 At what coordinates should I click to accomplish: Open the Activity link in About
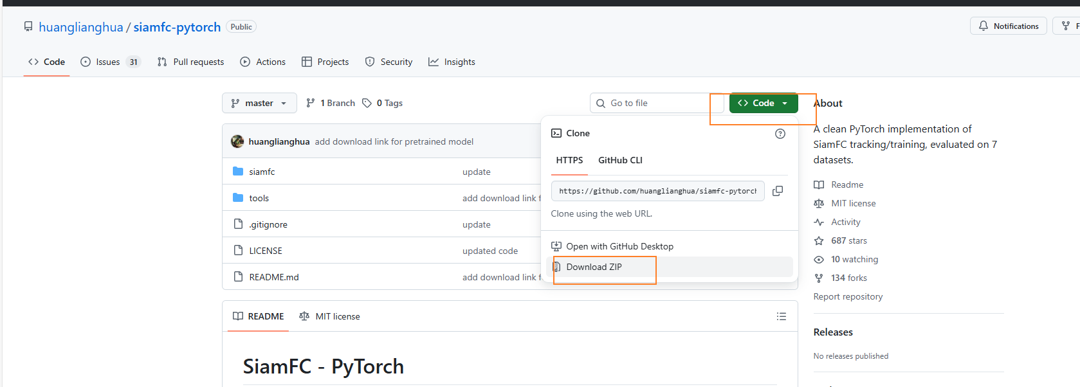click(x=846, y=222)
